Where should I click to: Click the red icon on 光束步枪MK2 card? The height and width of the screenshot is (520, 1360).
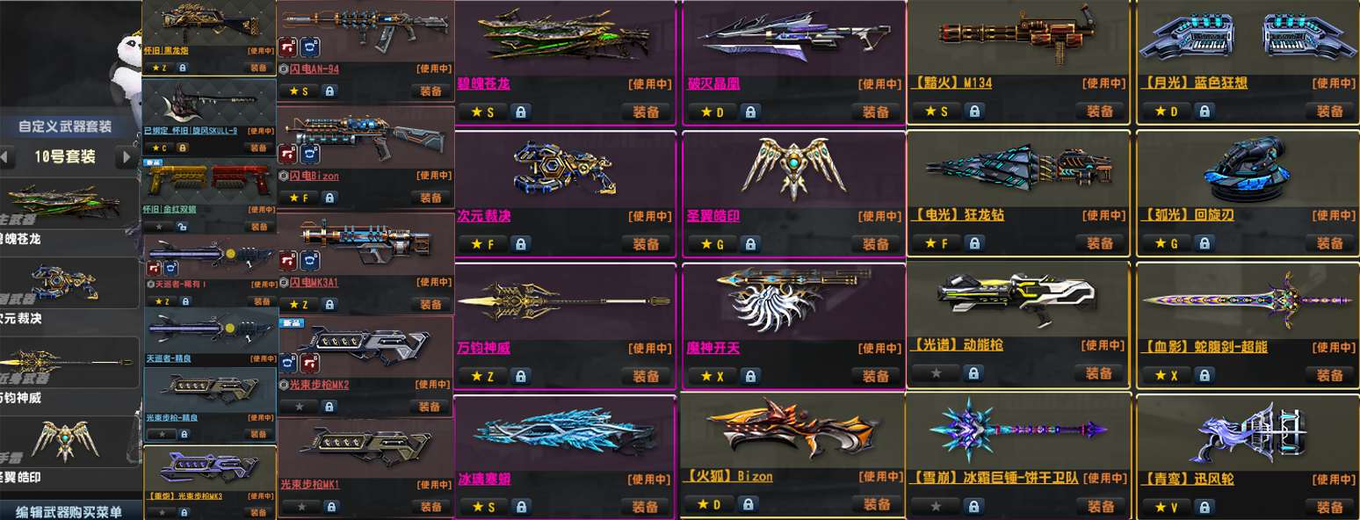[x=308, y=364]
